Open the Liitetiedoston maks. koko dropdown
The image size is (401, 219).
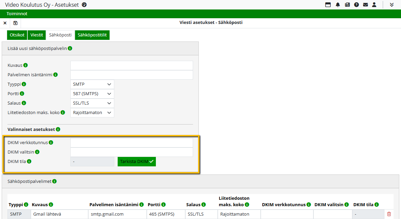click(x=92, y=113)
